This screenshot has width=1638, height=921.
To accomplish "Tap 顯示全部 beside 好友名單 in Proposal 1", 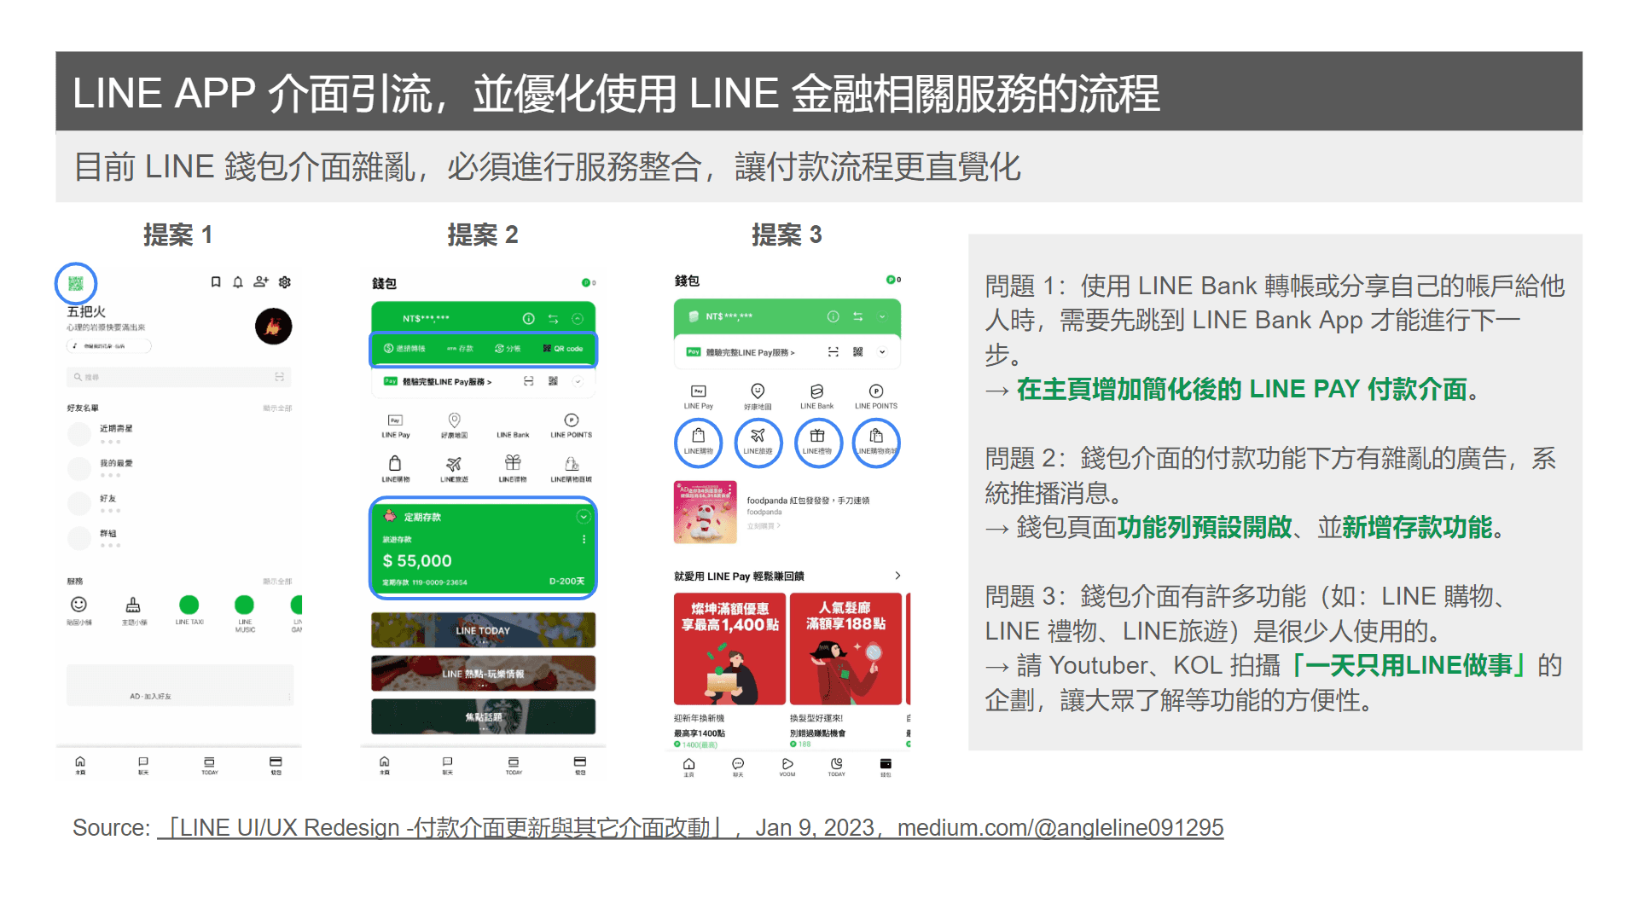I will (x=277, y=408).
